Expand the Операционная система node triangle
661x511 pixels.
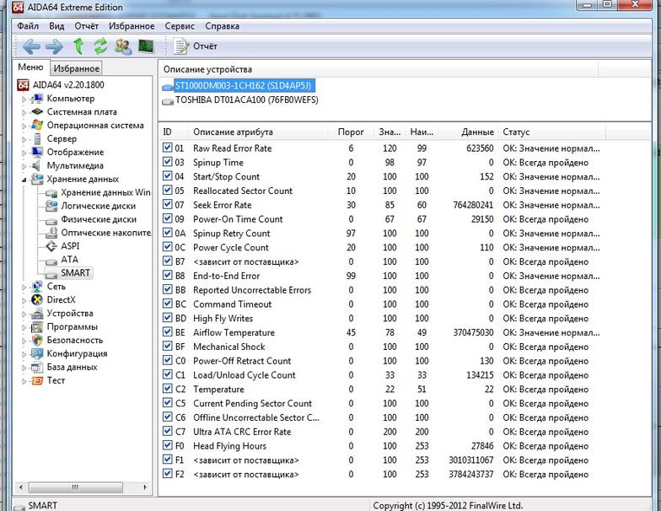[24, 126]
